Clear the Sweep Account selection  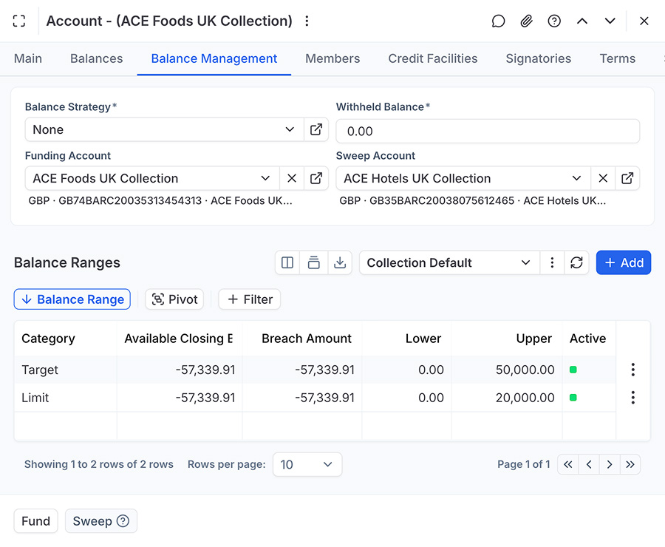[603, 178]
